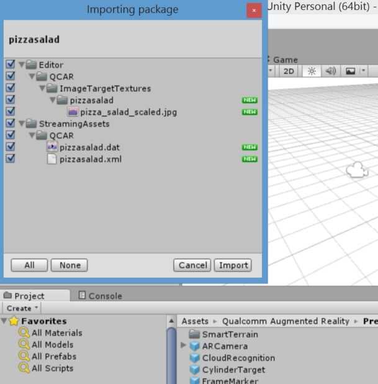
Task: Uncheck the StreamingAssets checkbox
Action: 11,123
